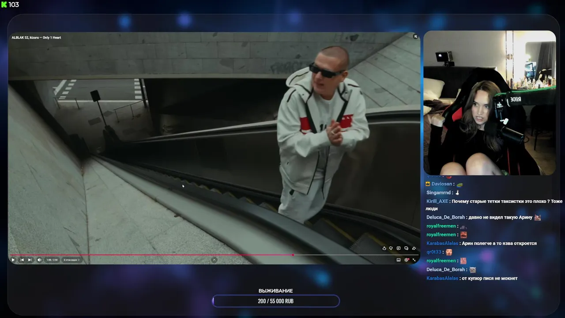Open chat user Singamrnd's profile
Image resolution: width=565 pixels, height=318 pixels.
click(x=438, y=193)
